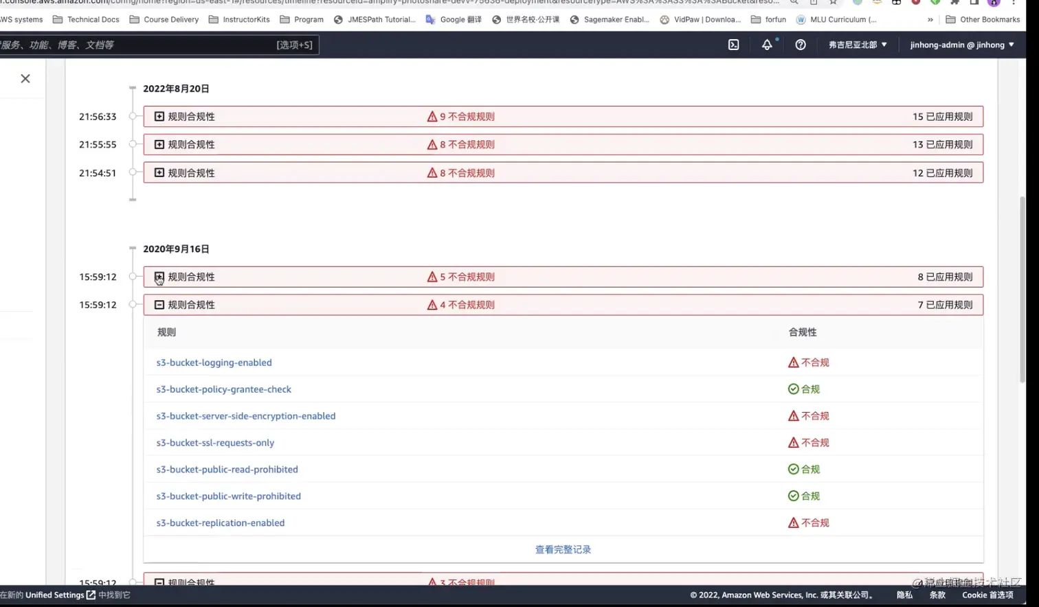Open the notifications bell
This screenshot has width=1039, height=607.
click(767, 45)
